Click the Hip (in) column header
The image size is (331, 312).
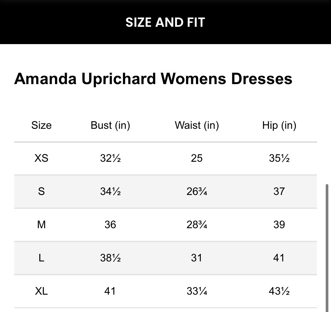[279, 125]
